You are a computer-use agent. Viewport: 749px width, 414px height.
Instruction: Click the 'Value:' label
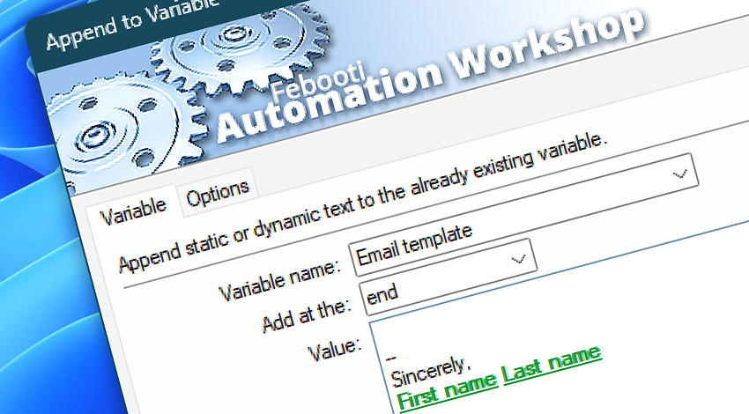334,350
